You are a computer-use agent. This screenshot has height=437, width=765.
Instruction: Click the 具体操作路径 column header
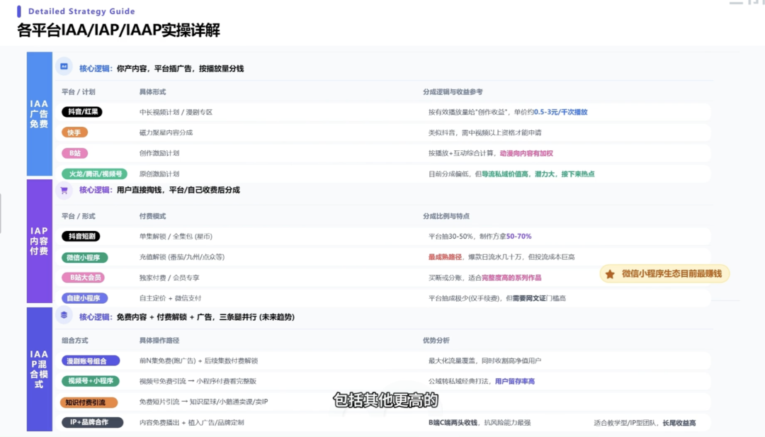159,341
